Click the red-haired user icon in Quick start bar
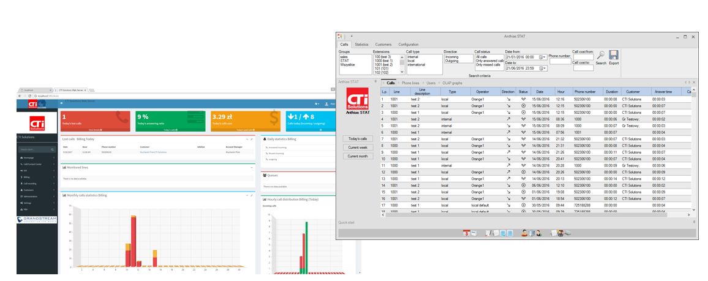The width and height of the screenshot is (708, 281). click(x=524, y=233)
